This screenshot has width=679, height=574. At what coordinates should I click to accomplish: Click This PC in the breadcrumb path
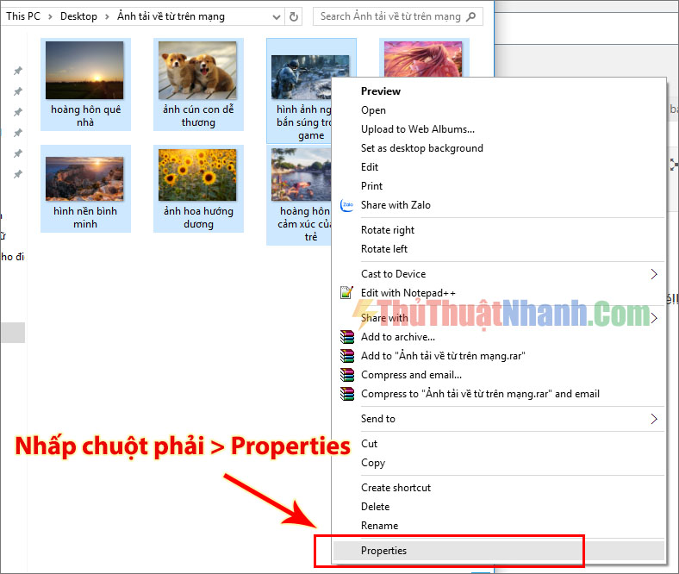tap(23, 16)
